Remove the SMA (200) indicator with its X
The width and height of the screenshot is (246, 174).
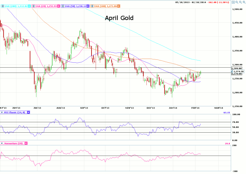click(30, 6)
